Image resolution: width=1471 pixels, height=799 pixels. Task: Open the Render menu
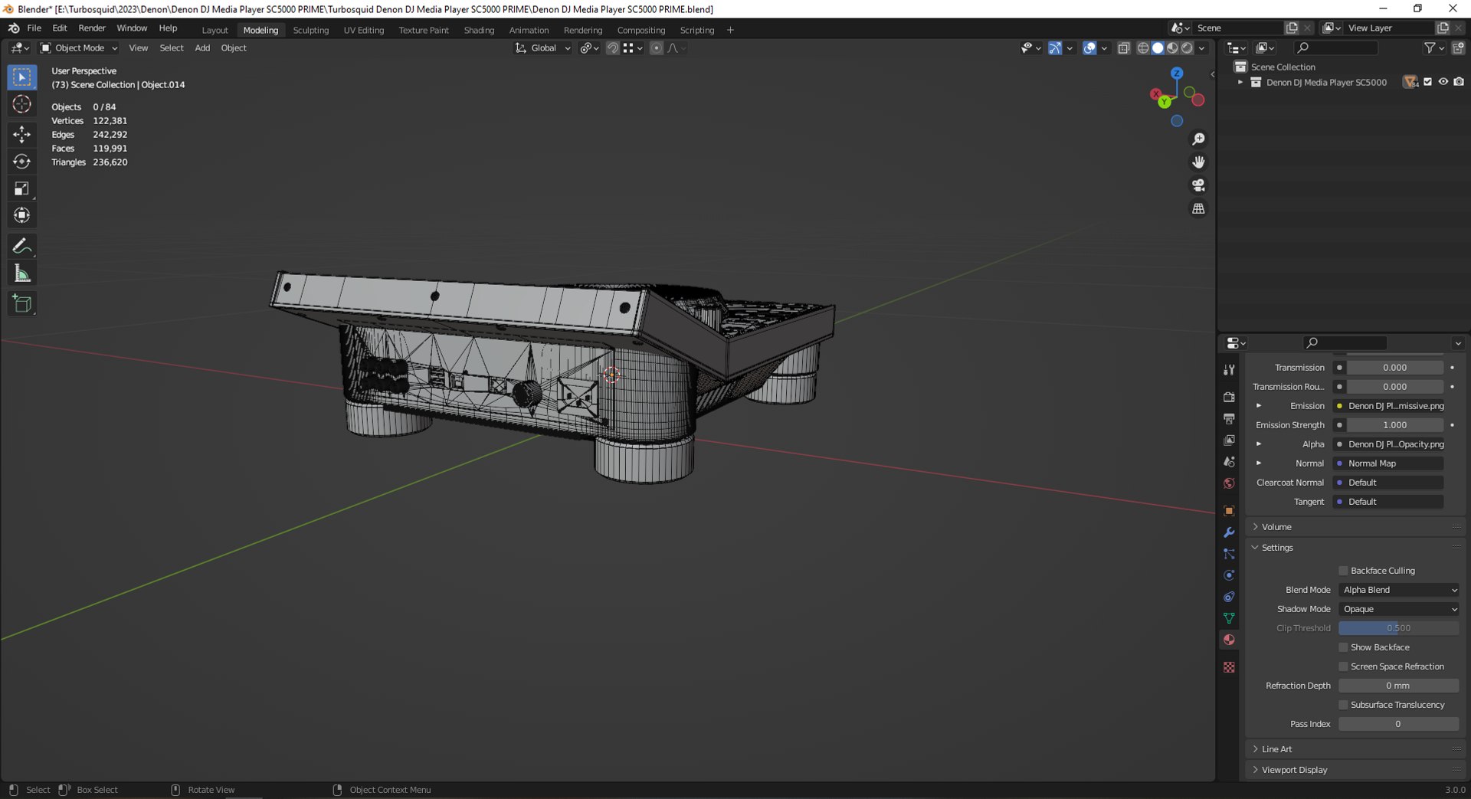pyautogui.click(x=92, y=28)
